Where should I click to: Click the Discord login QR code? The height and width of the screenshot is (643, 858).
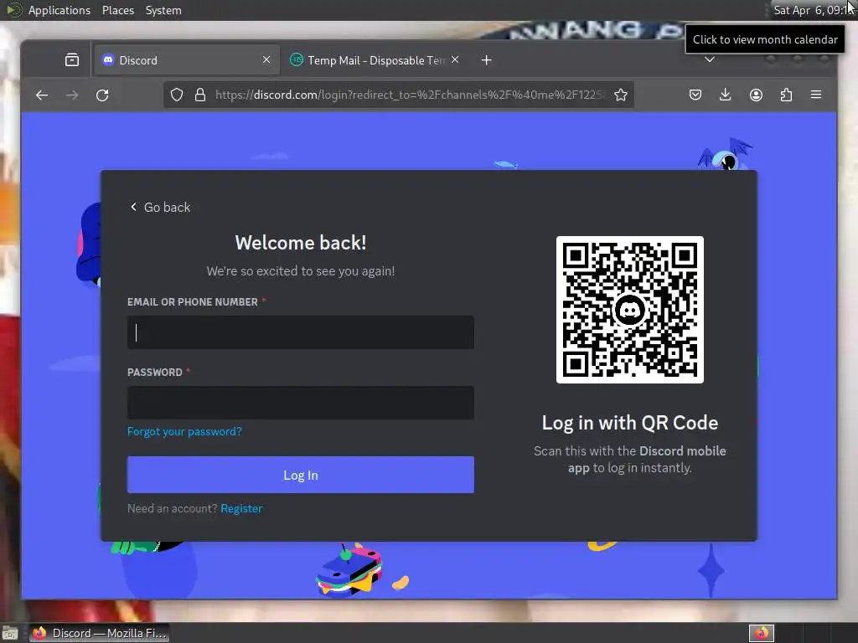click(x=630, y=310)
